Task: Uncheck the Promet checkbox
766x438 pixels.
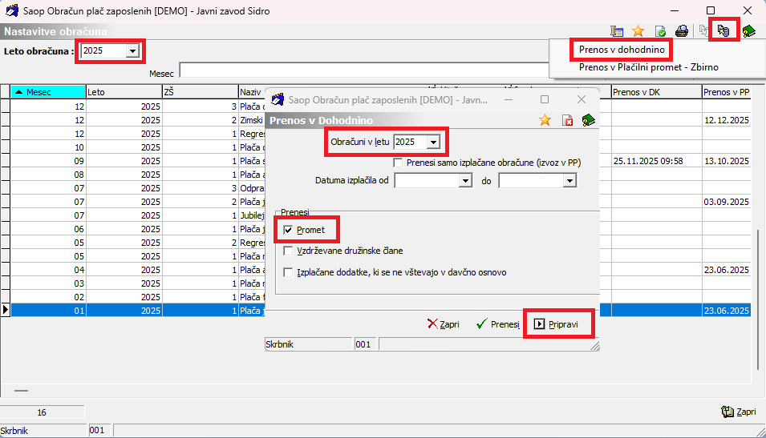Action: pyautogui.click(x=288, y=230)
